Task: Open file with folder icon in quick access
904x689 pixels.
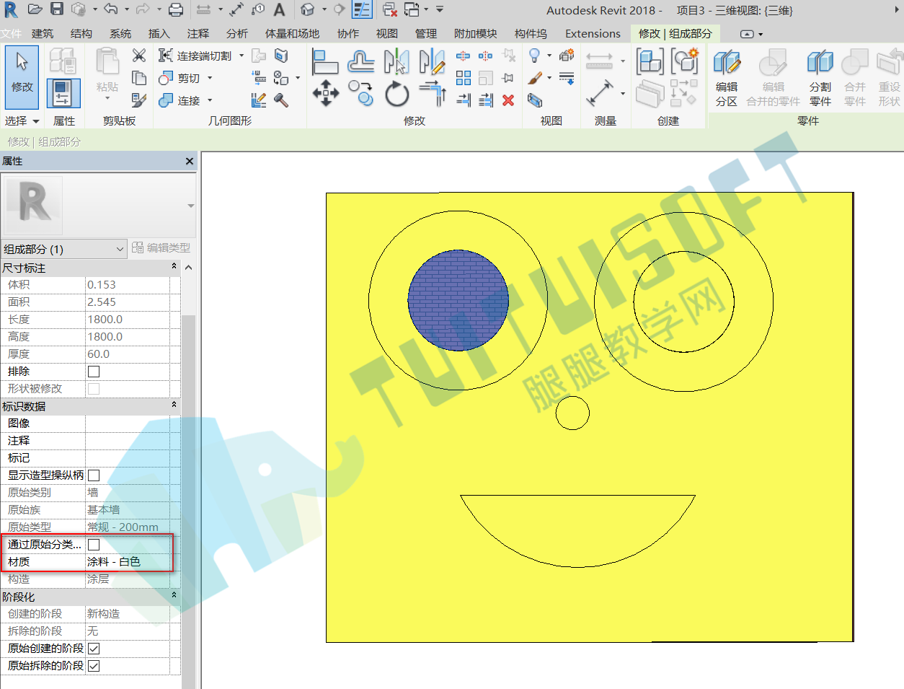Action: click(35, 9)
